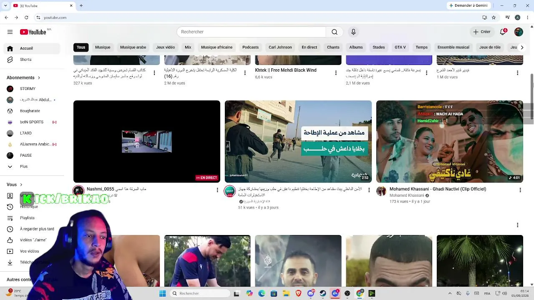The image size is (534, 300).
Task: Open the STORMY subscription channel
Action: coord(28,89)
